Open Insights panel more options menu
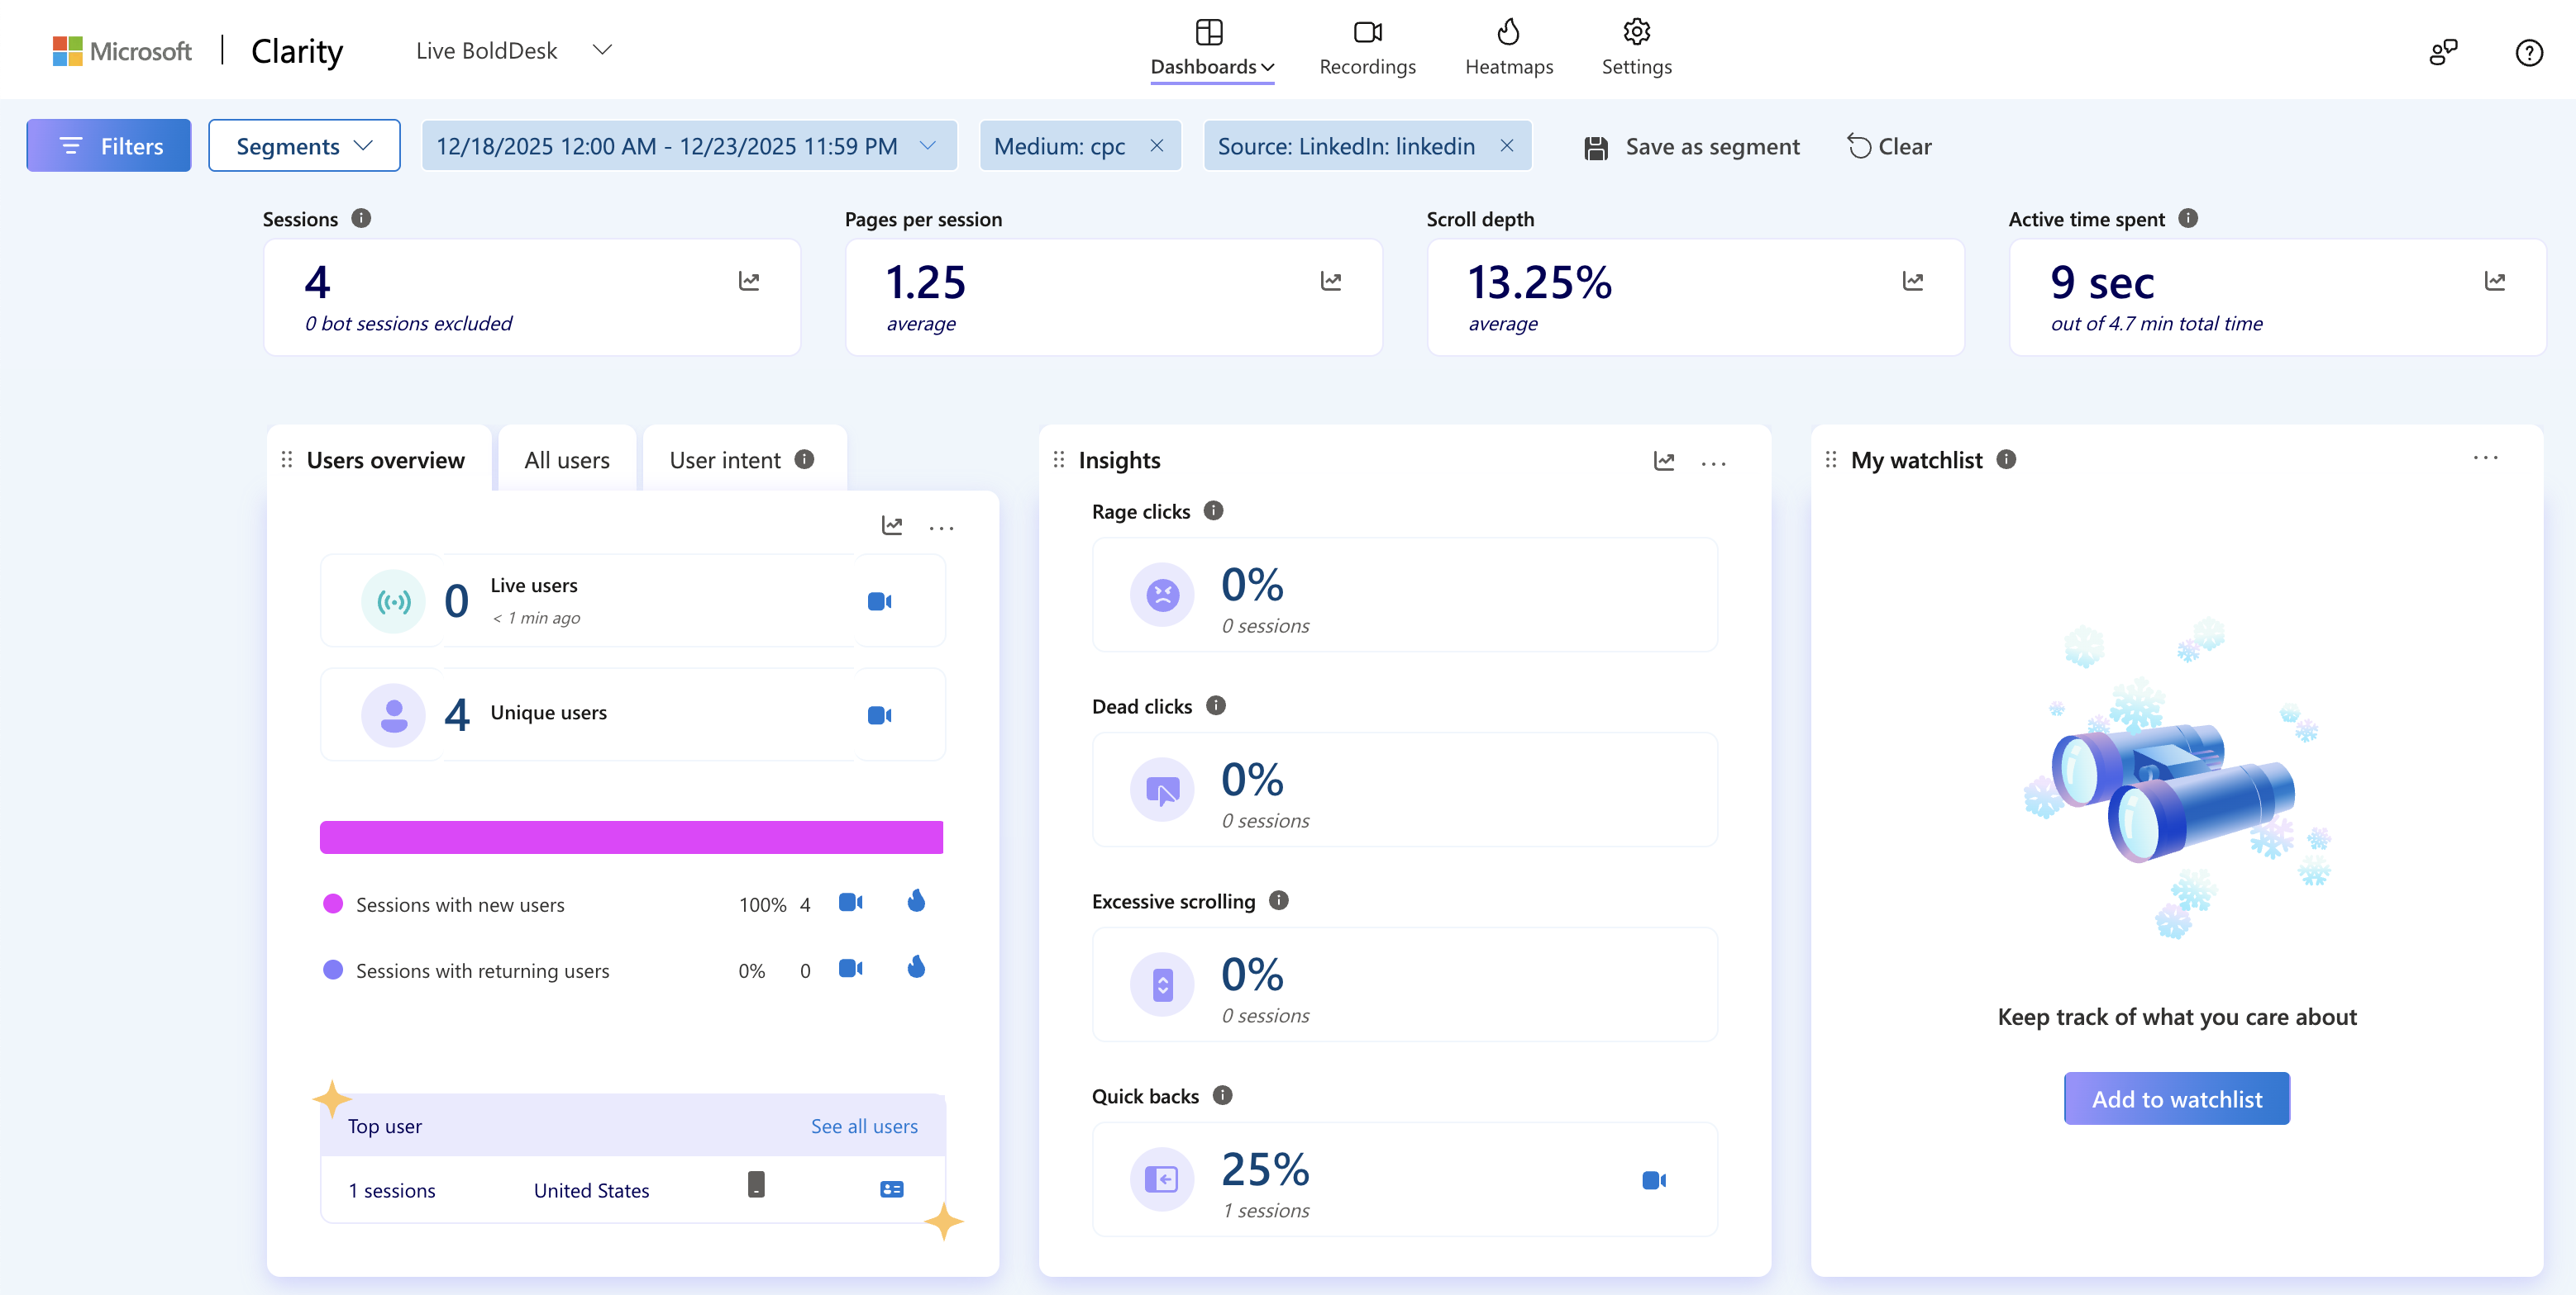The width and height of the screenshot is (2576, 1295). pyautogui.click(x=1713, y=462)
